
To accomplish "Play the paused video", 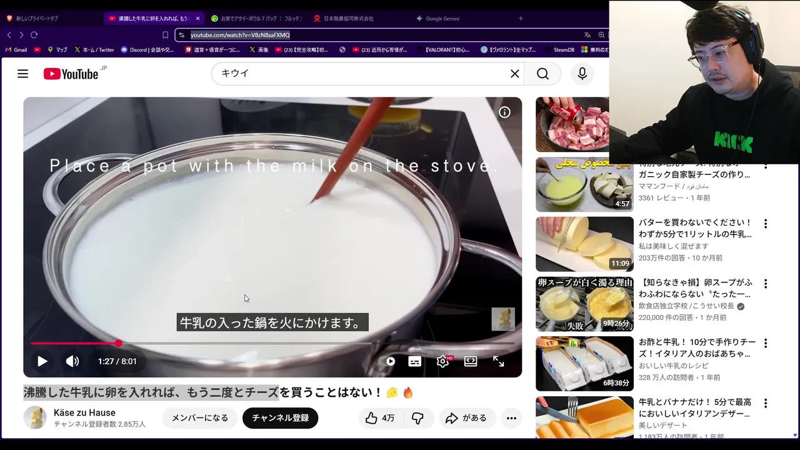I will (x=42, y=361).
